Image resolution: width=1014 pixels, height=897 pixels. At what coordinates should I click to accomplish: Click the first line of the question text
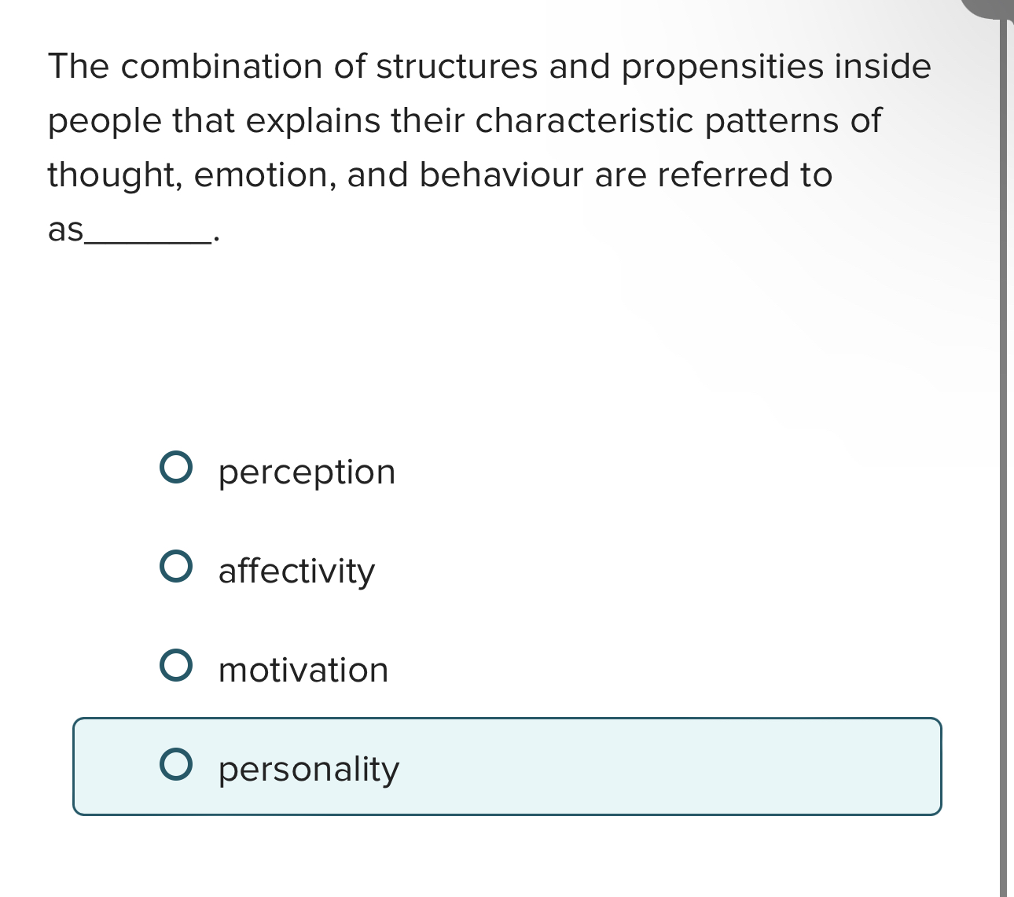487,66
